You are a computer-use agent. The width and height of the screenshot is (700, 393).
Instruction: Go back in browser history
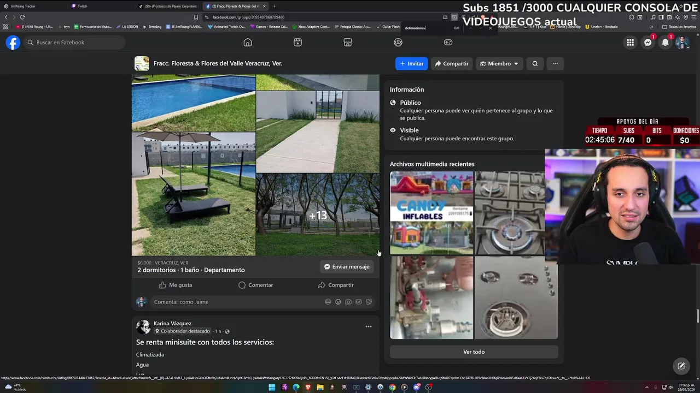click(x=6, y=17)
